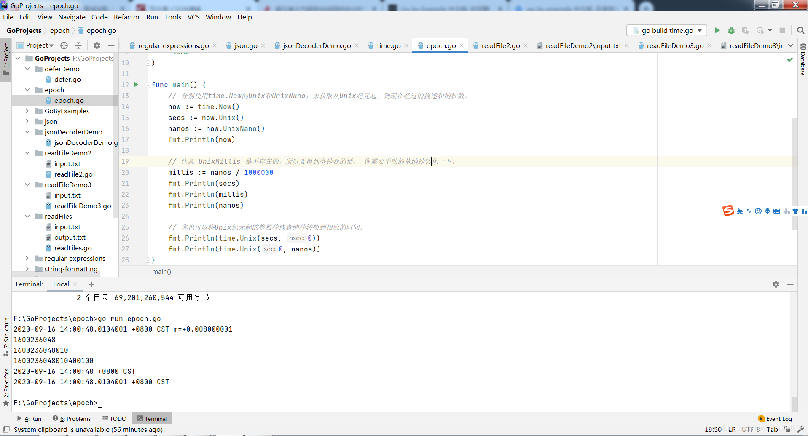This screenshot has height=436, width=808.
Task: Open run configuration dropdown go build time.go
Action: [667, 30]
